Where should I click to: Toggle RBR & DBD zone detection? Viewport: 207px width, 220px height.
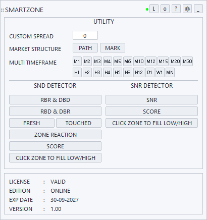point(55,100)
